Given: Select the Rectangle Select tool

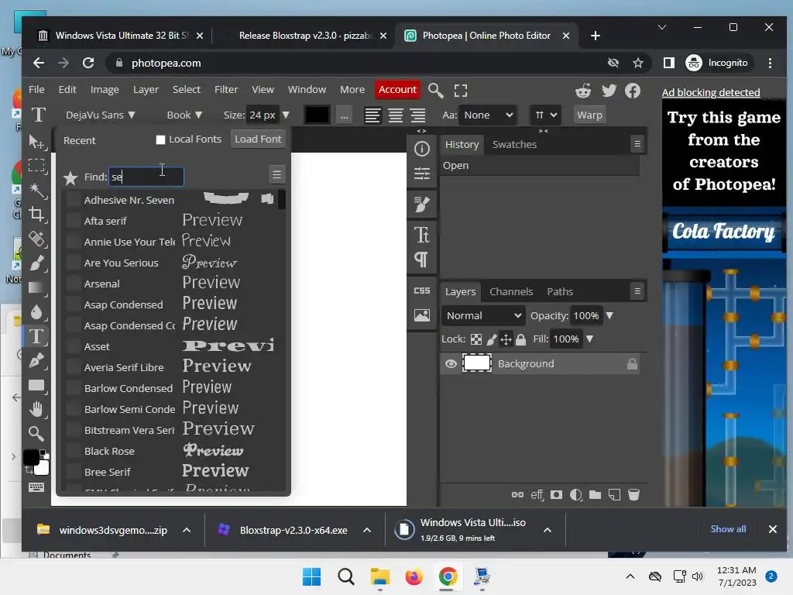Looking at the screenshot, I should (x=36, y=166).
